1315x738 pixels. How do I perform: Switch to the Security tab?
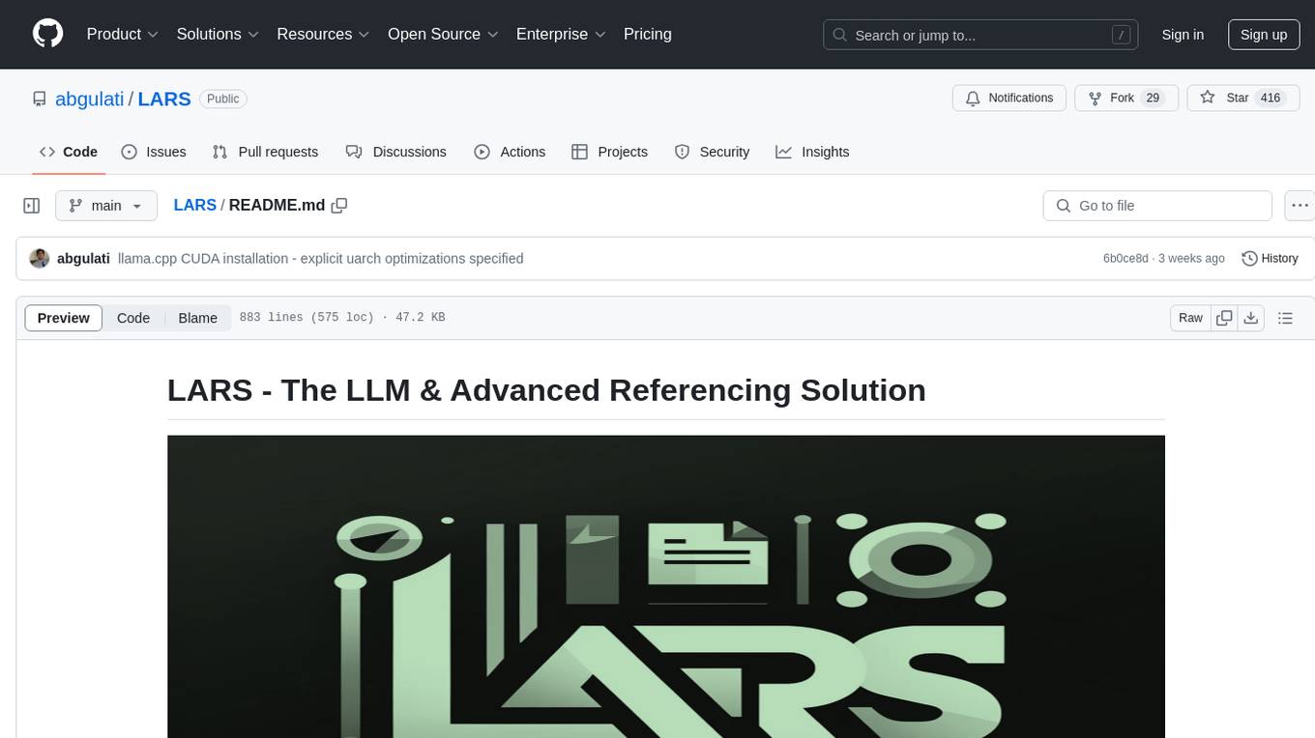pos(712,152)
